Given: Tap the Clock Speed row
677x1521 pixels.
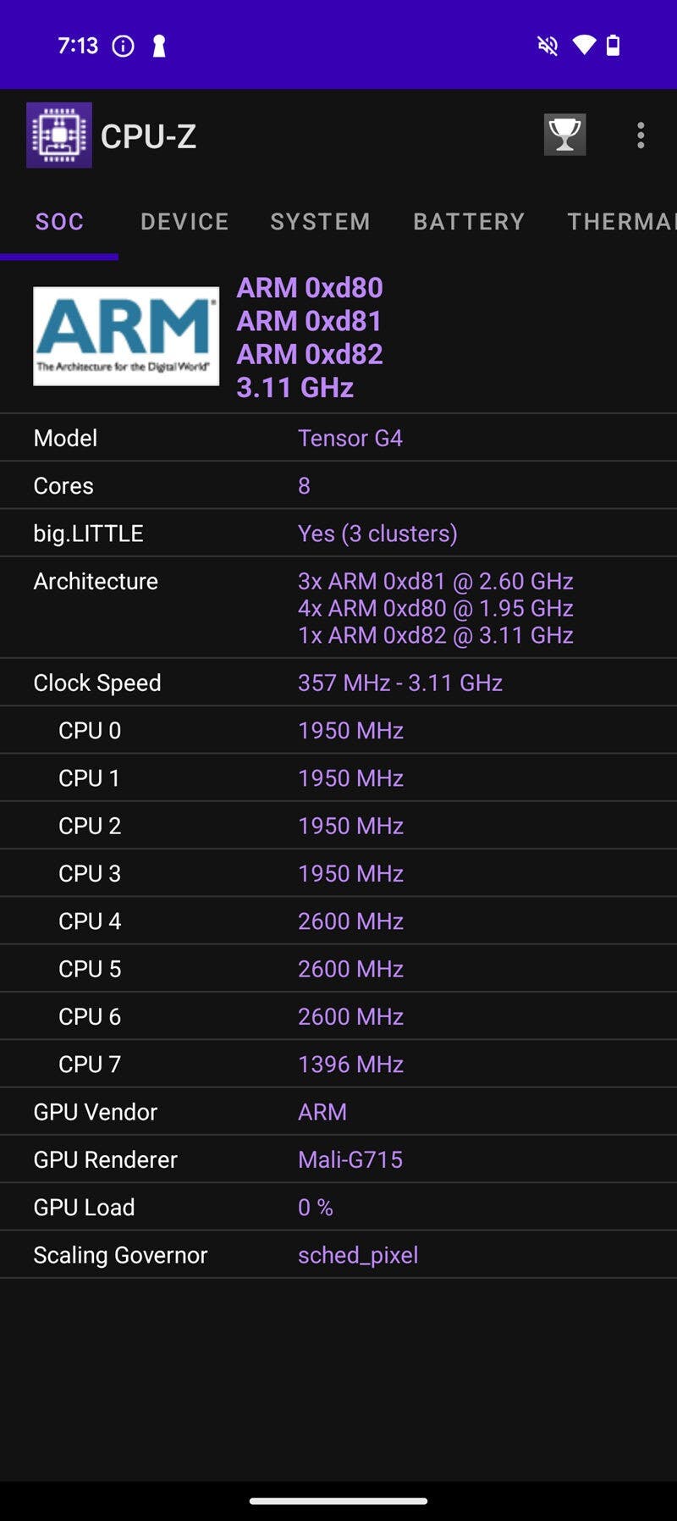Looking at the screenshot, I should (x=338, y=683).
